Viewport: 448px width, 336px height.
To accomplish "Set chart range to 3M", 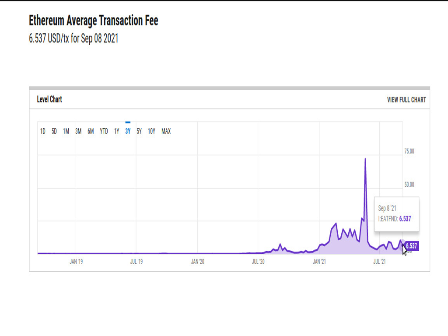I will [x=78, y=131].
